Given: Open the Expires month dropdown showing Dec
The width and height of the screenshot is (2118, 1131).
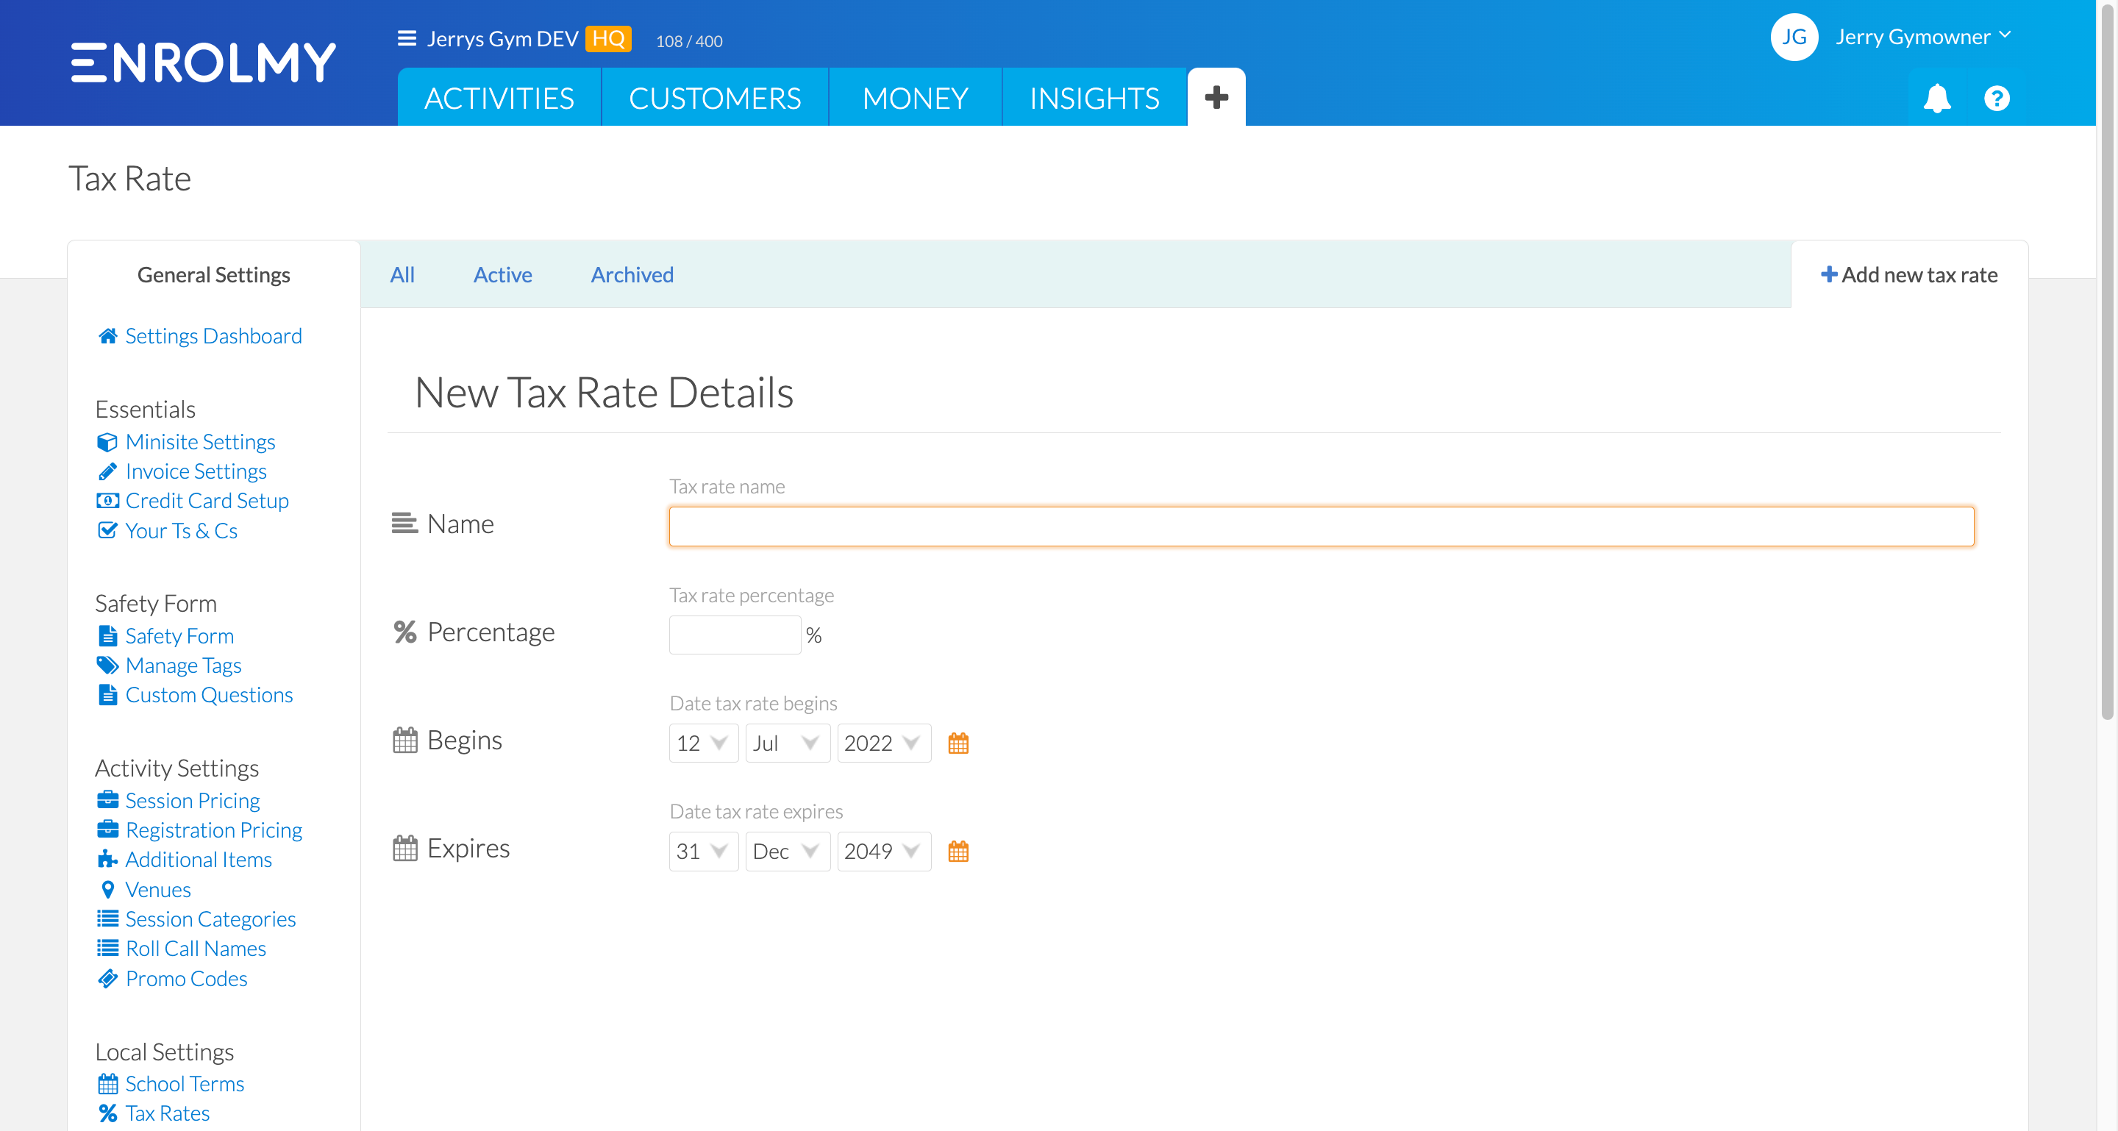Looking at the screenshot, I should click(788, 851).
